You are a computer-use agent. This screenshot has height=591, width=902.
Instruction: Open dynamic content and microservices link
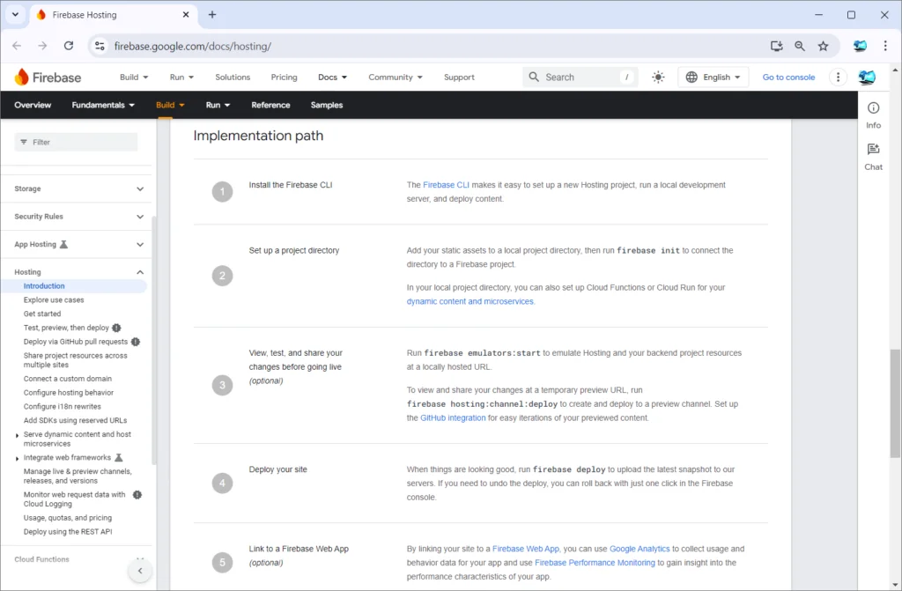coord(470,301)
